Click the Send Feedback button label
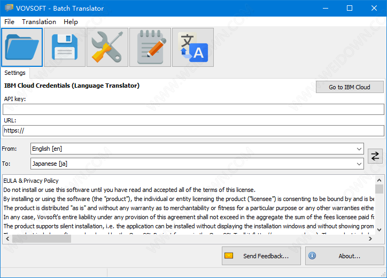387x278 pixels. pyautogui.click(x=266, y=256)
